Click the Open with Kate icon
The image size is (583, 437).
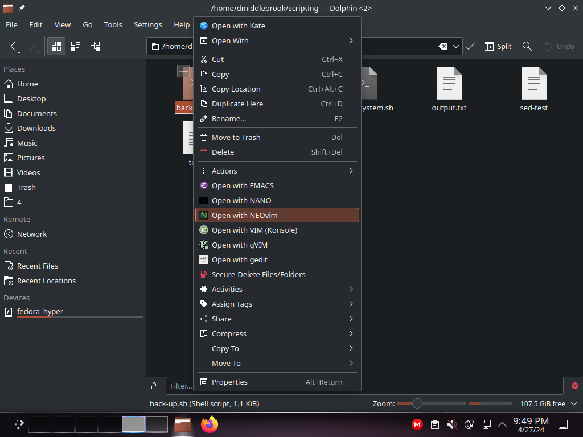point(204,26)
